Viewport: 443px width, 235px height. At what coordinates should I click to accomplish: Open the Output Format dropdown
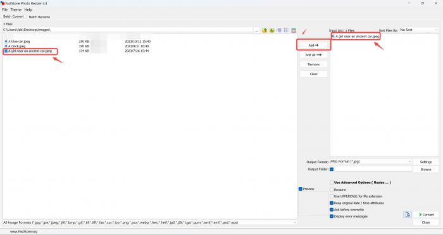tap(371, 162)
